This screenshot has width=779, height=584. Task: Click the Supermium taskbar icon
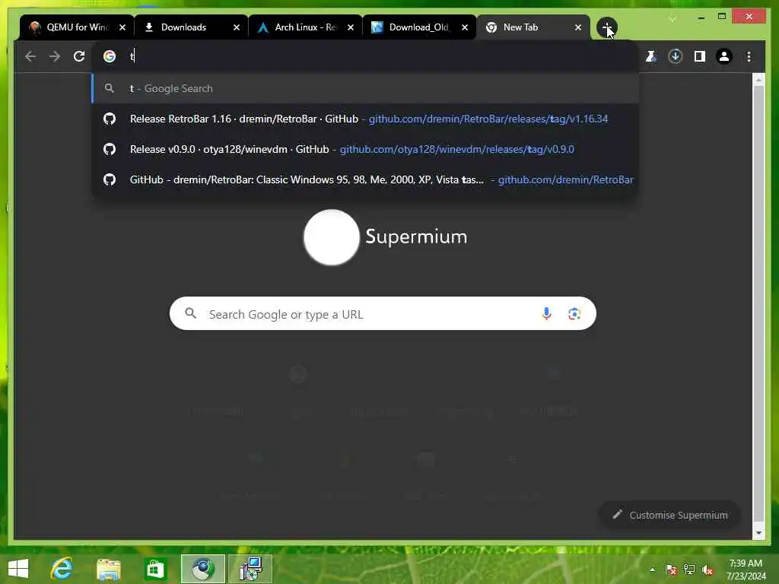coord(202,569)
